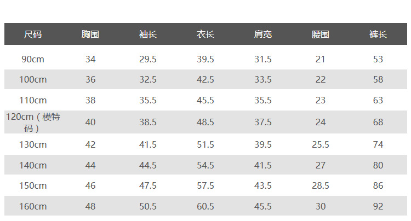Click the 150cm size row label

[x=33, y=186]
